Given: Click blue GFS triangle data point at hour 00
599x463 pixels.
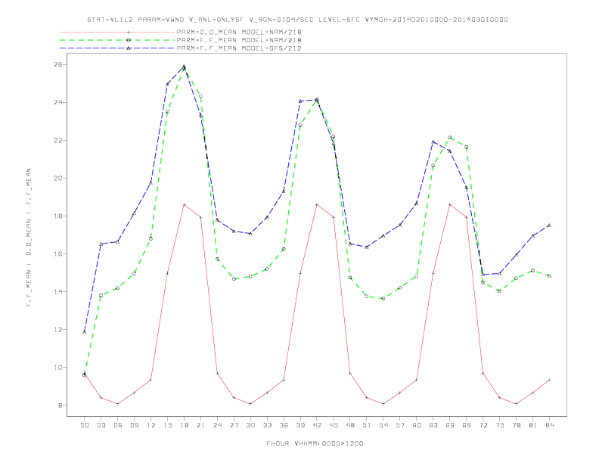Looking at the screenshot, I should pyautogui.click(x=85, y=332).
